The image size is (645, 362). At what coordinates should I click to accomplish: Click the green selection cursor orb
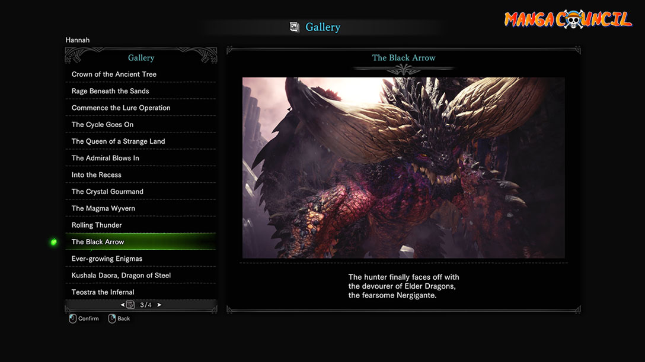tap(53, 242)
